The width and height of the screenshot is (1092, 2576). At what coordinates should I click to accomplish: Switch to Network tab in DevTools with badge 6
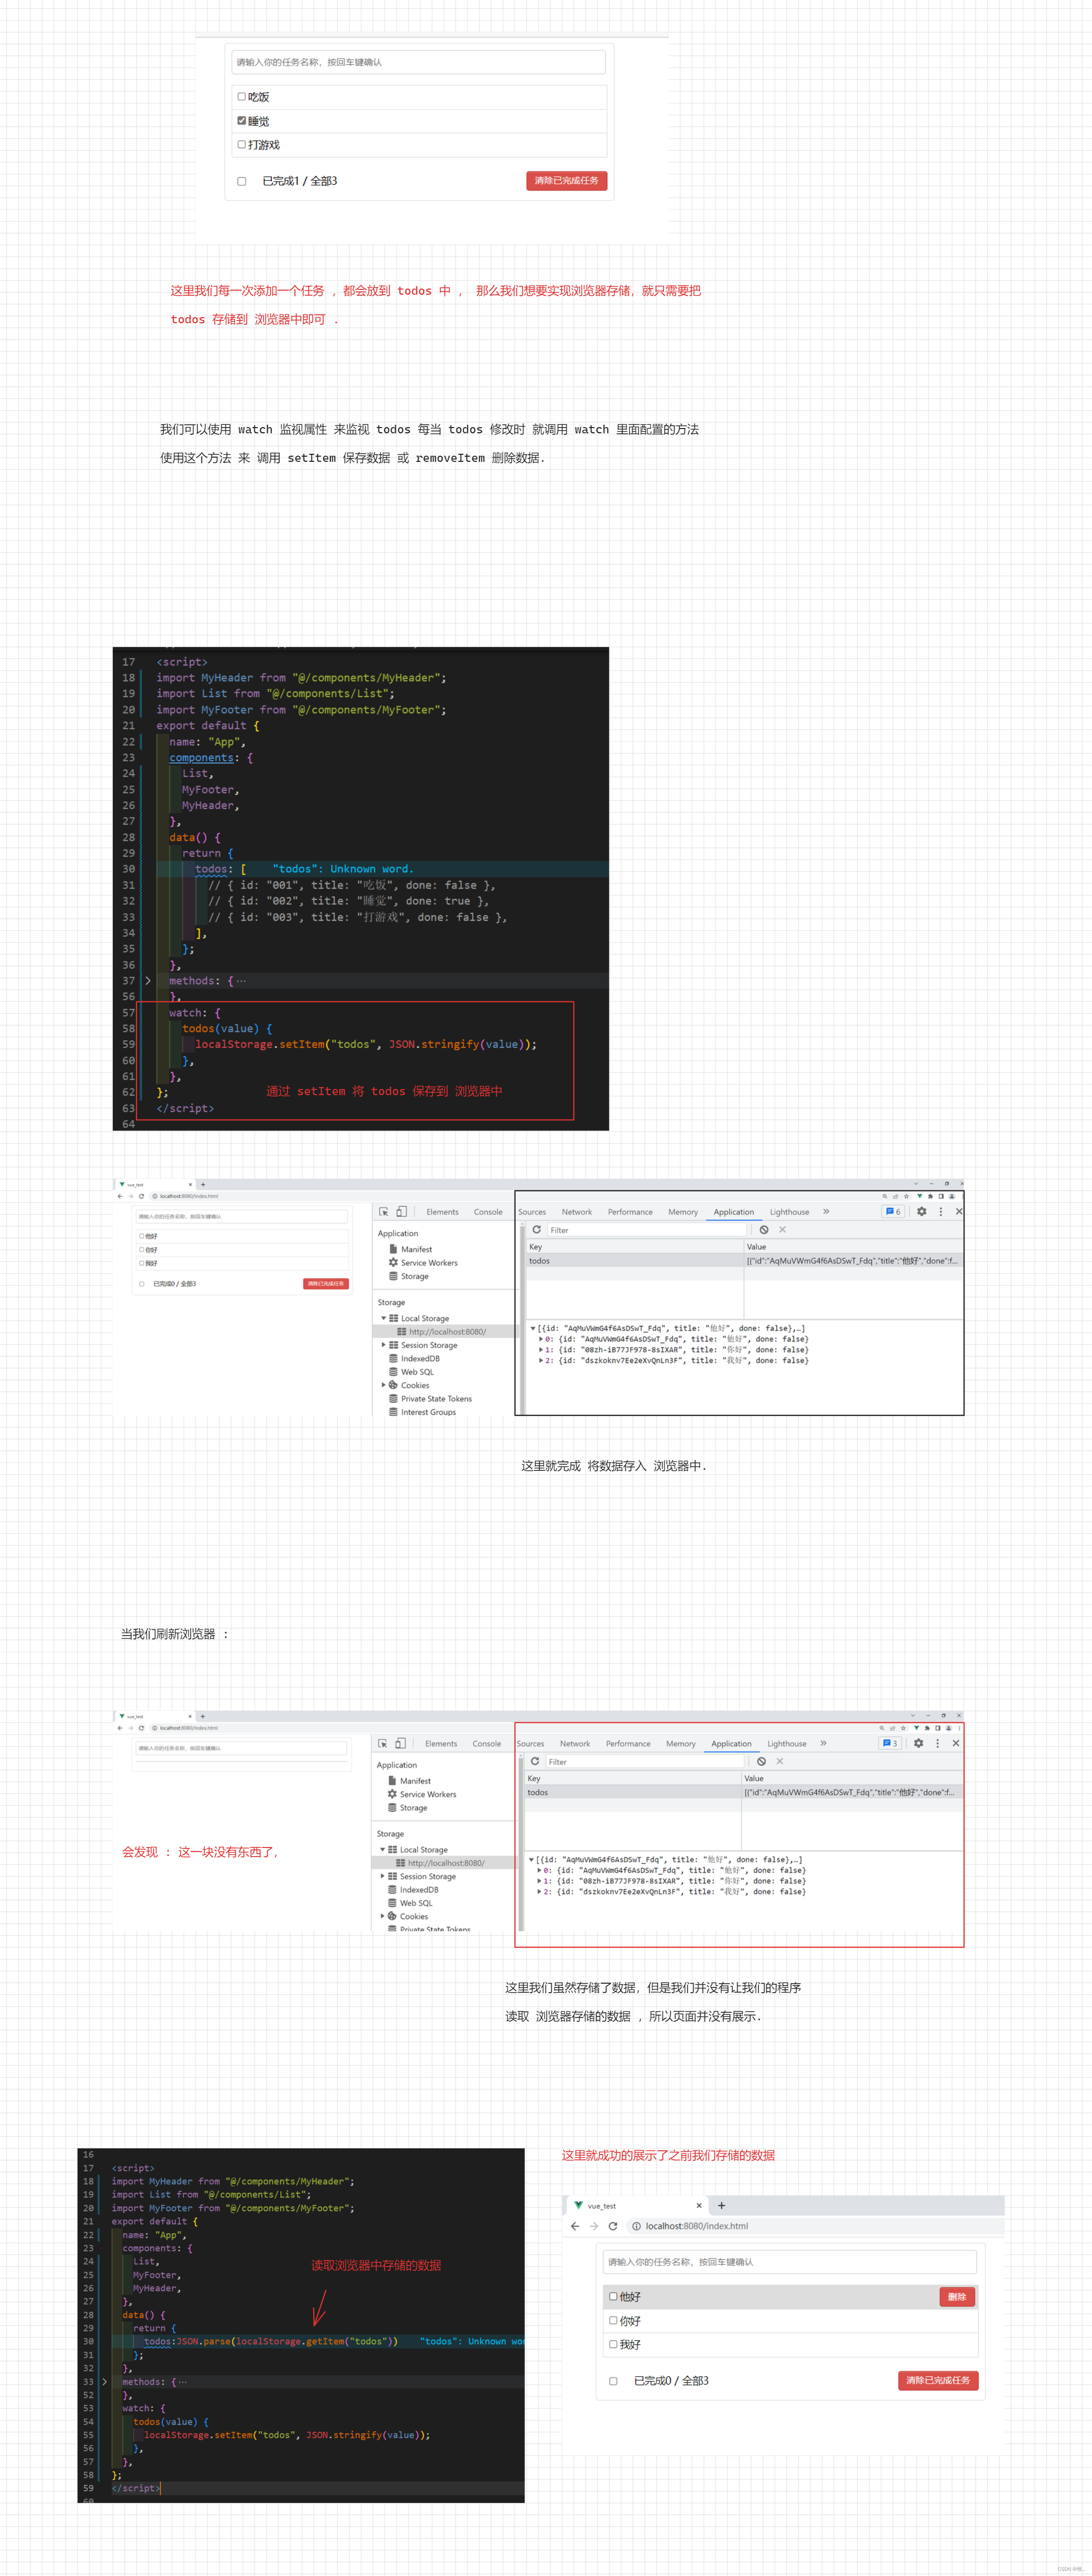577,1212
